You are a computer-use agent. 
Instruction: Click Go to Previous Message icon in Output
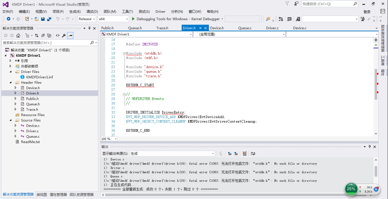(x=230, y=154)
